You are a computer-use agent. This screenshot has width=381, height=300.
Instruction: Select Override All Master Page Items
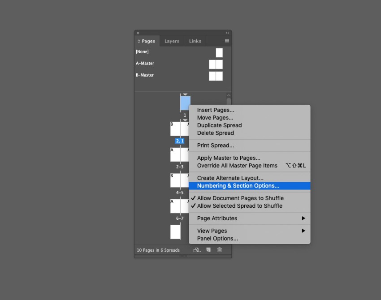(249, 166)
